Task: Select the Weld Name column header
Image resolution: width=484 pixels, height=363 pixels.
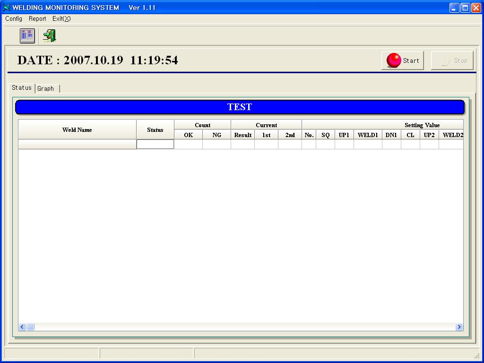Action: click(77, 130)
